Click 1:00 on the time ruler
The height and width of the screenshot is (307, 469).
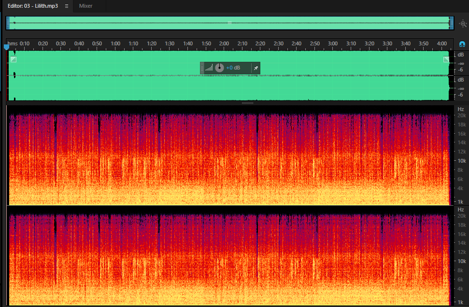point(115,43)
